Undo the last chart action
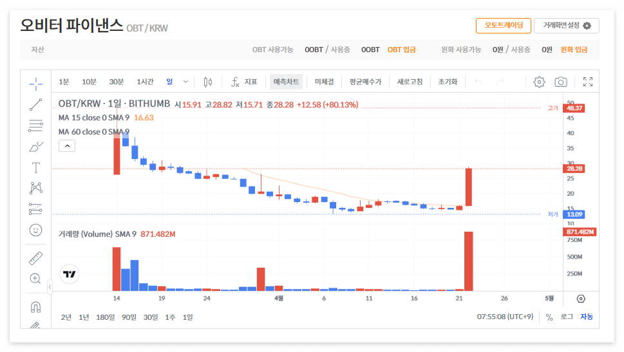This screenshot has width=624, height=352. pos(478,82)
